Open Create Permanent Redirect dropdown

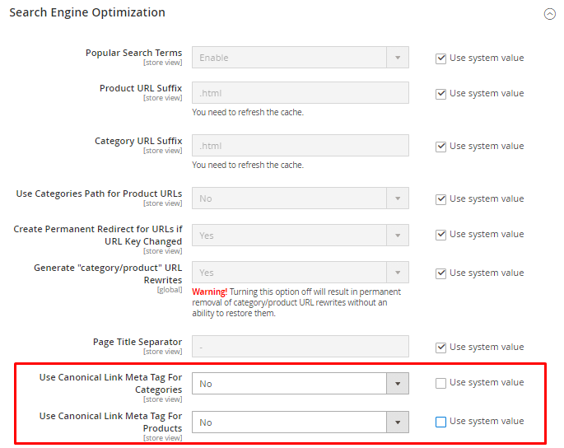pyautogui.click(x=300, y=236)
